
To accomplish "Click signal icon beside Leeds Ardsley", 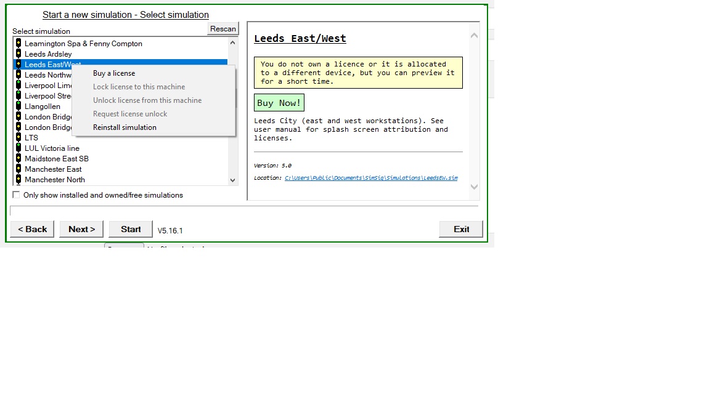I will tap(18, 54).
